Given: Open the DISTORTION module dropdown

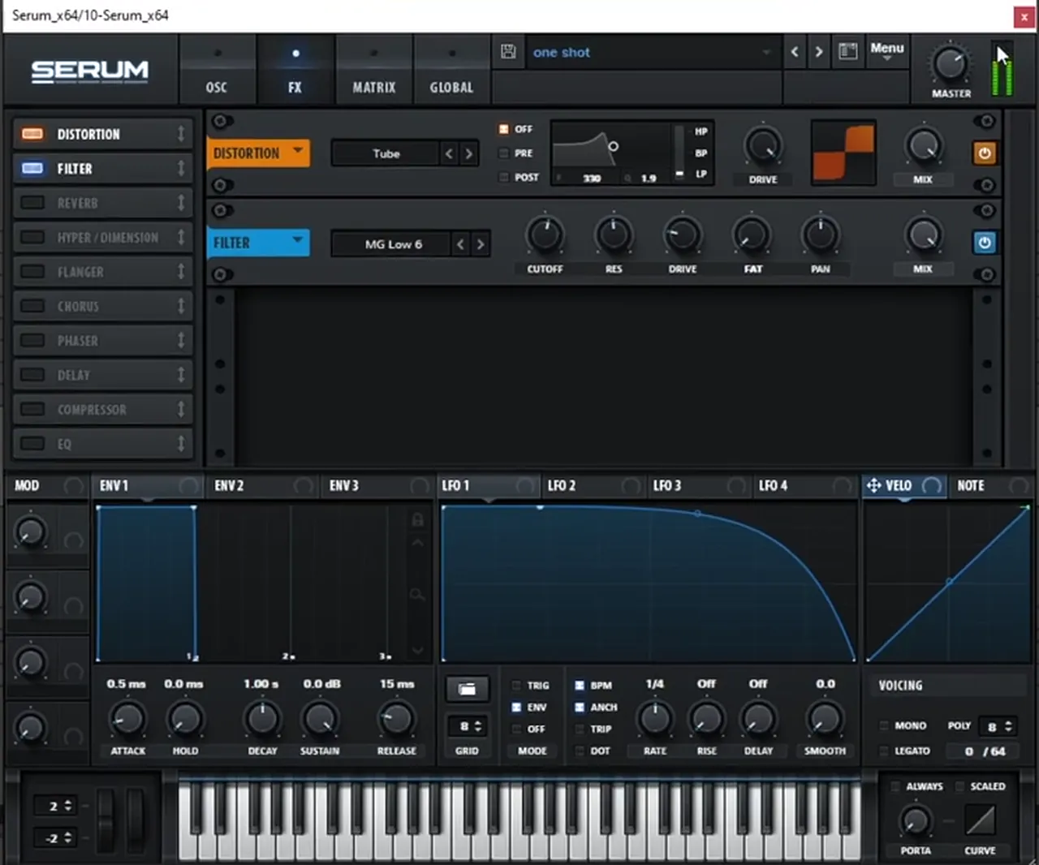Looking at the screenshot, I should click(259, 153).
